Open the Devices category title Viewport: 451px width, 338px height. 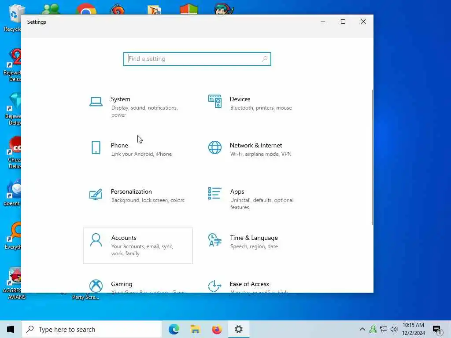point(240,99)
